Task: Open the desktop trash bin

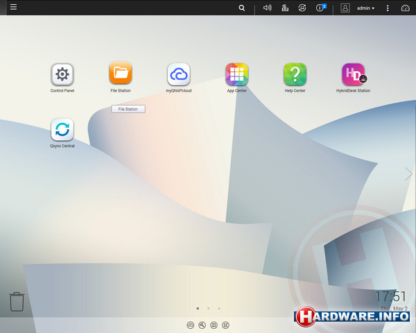Action: pos(17,302)
